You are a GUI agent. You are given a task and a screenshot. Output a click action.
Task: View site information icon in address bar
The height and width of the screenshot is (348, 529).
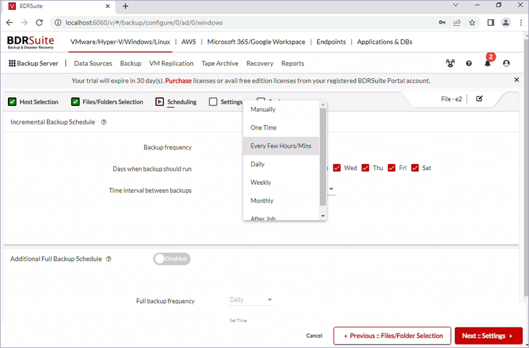pyautogui.click(x=58, y=22)
